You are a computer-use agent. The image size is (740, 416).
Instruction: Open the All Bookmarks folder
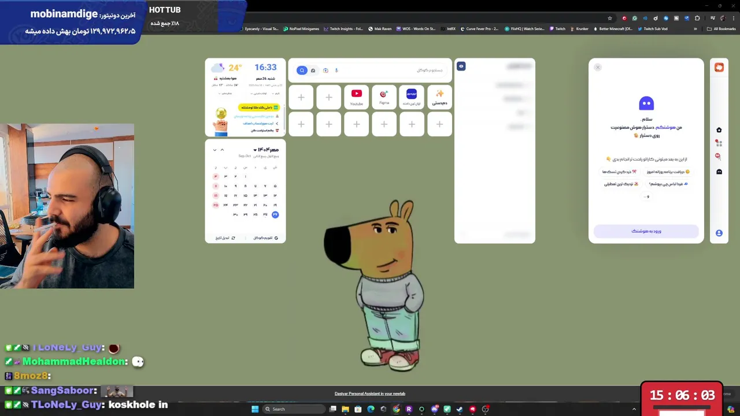(721, 28)
